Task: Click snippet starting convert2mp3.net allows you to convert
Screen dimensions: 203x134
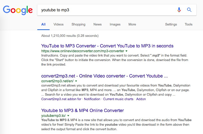Action: click(x=116, y=90)
